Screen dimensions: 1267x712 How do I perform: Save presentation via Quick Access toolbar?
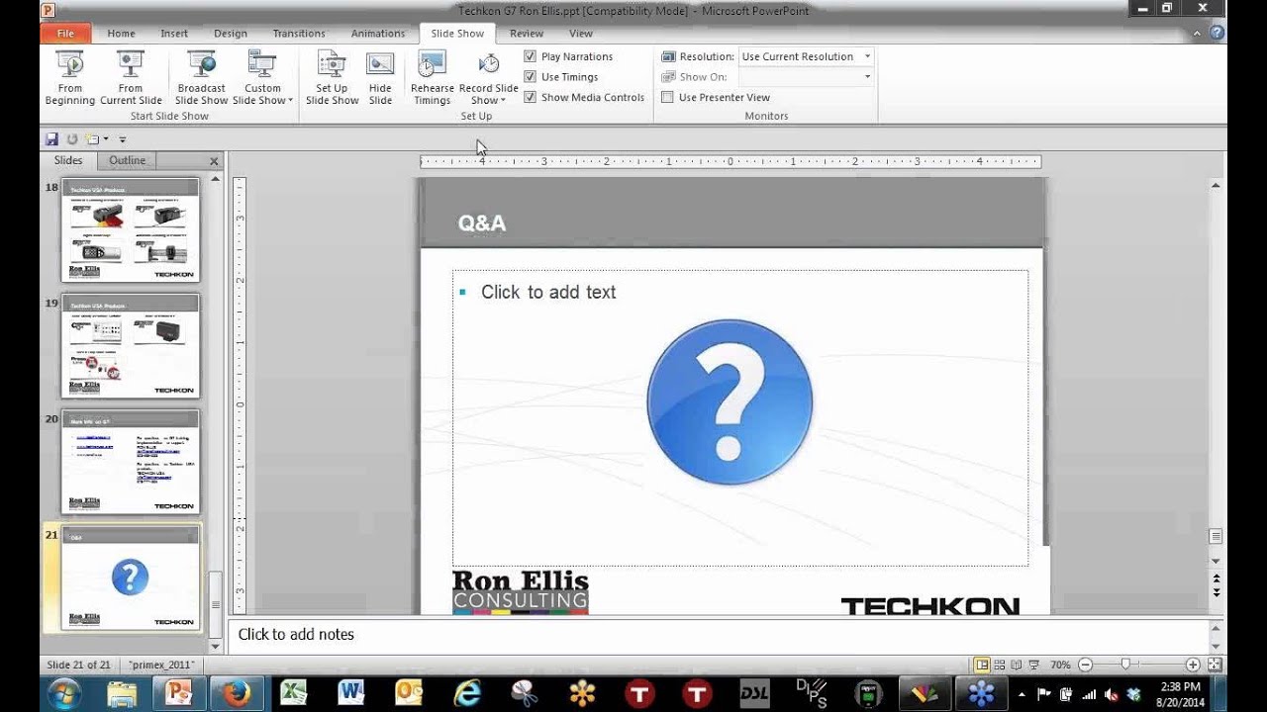53,139
